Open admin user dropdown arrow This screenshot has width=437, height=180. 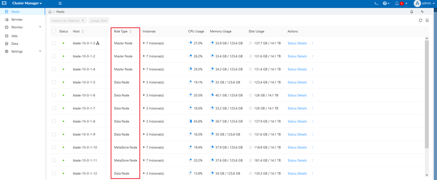[x=434, y=4]
